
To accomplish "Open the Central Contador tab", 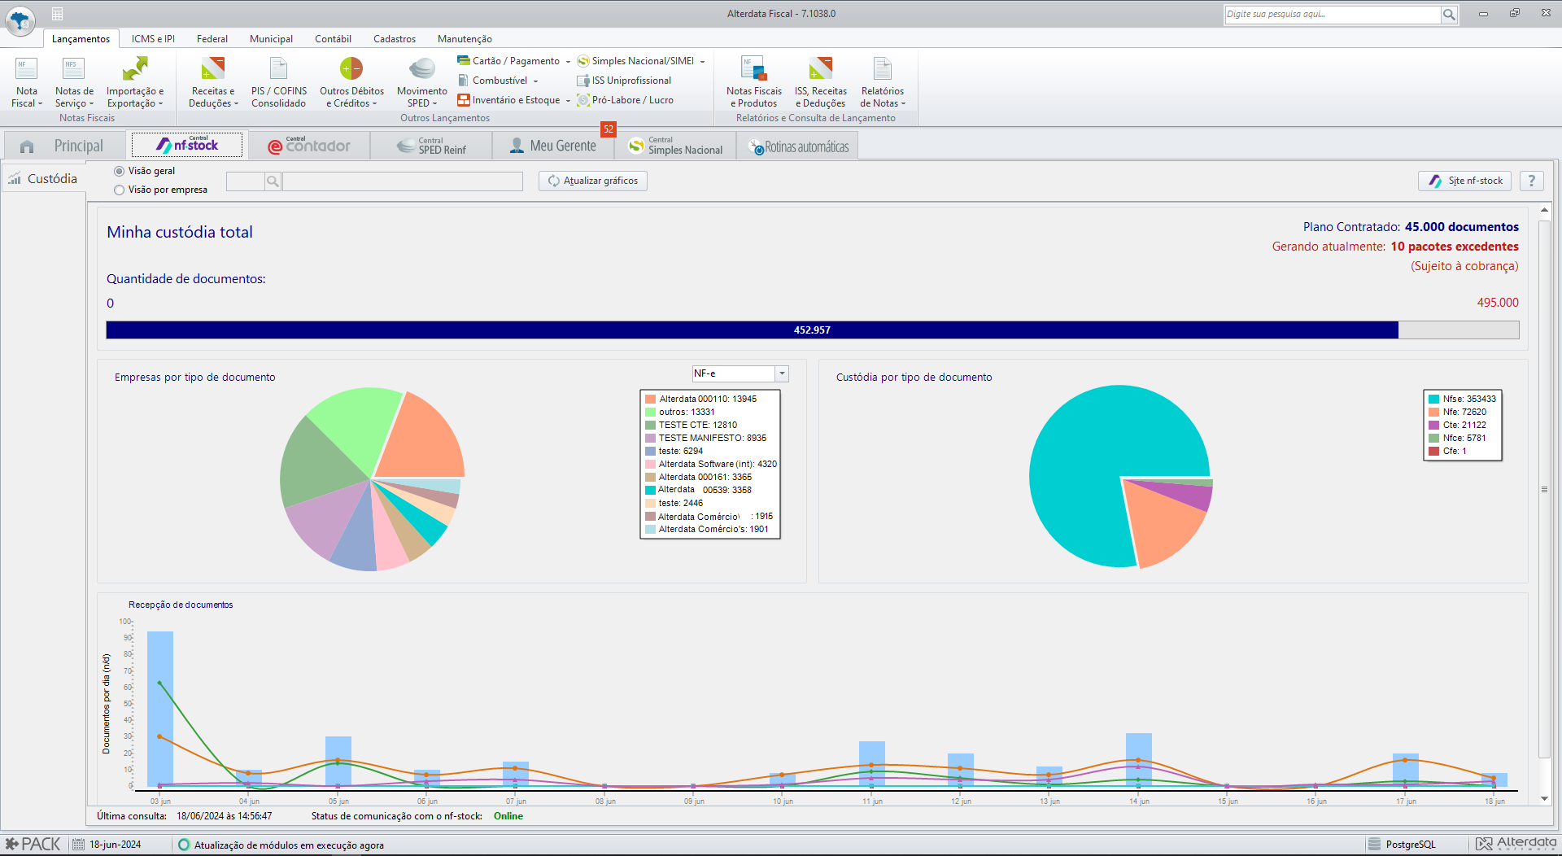I will [309, 146].
